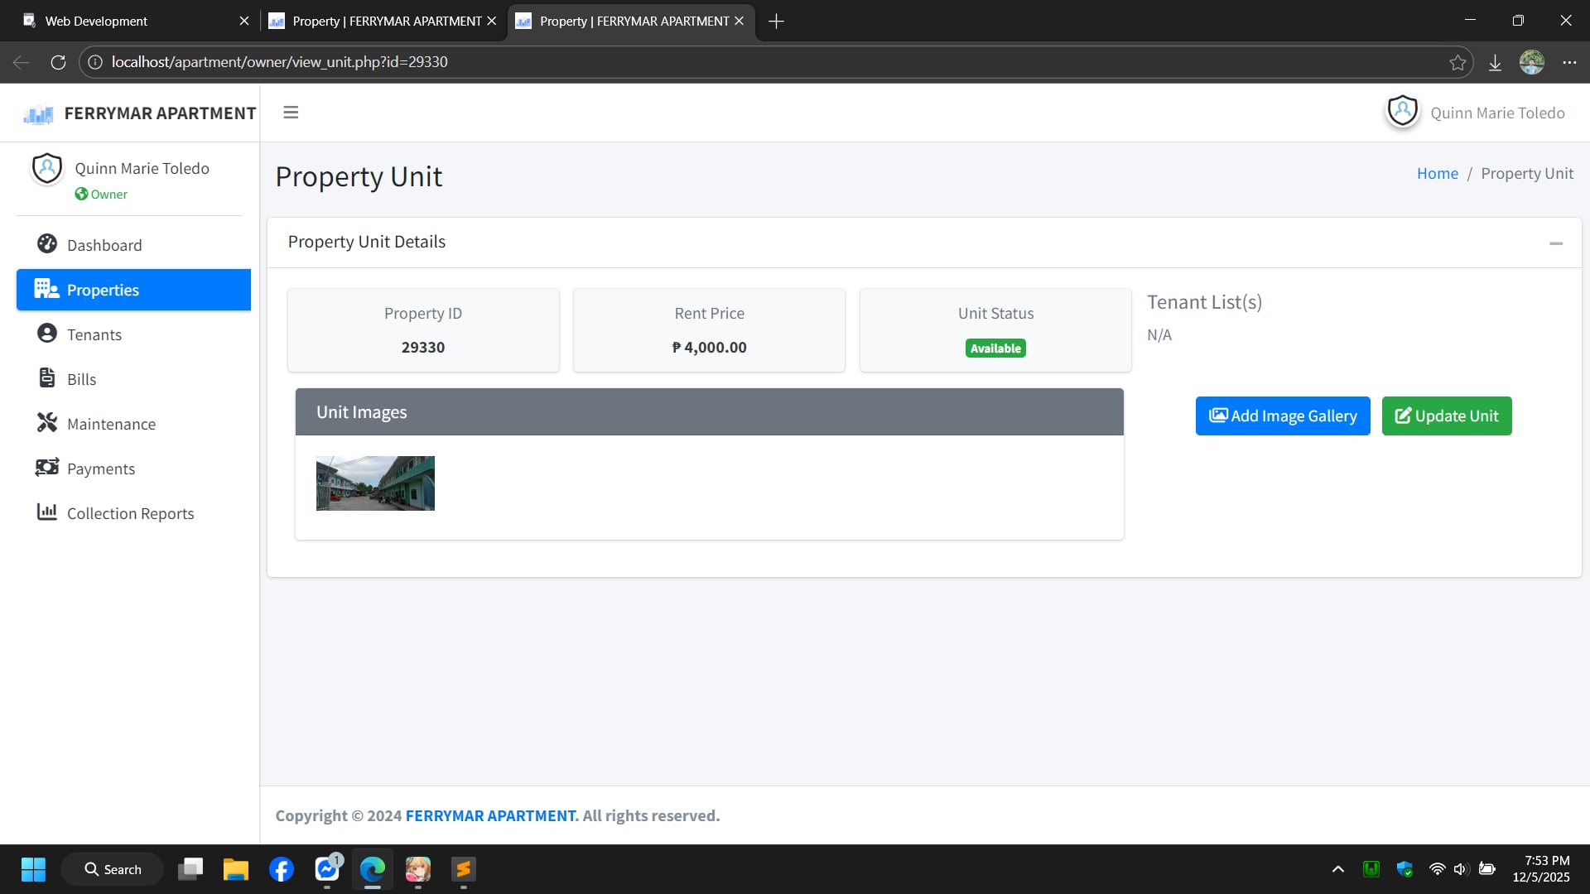Open the apartment unit image thumbnail
Image resolution: width=1590 pixels, height=894 pixels.
(375, 483)
